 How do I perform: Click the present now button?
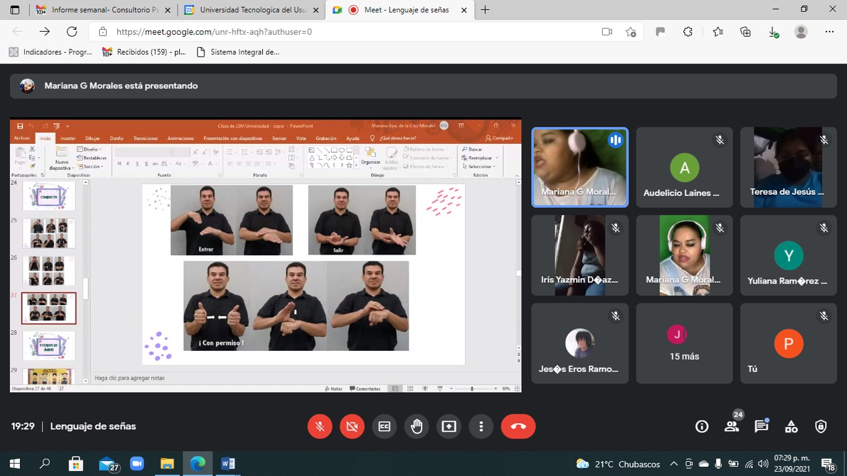click(448, 426)
